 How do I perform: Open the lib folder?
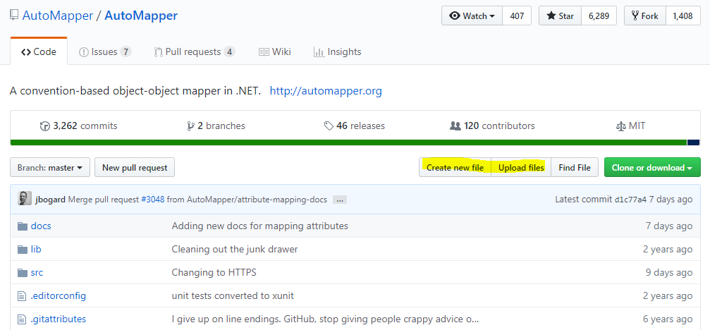36,250
